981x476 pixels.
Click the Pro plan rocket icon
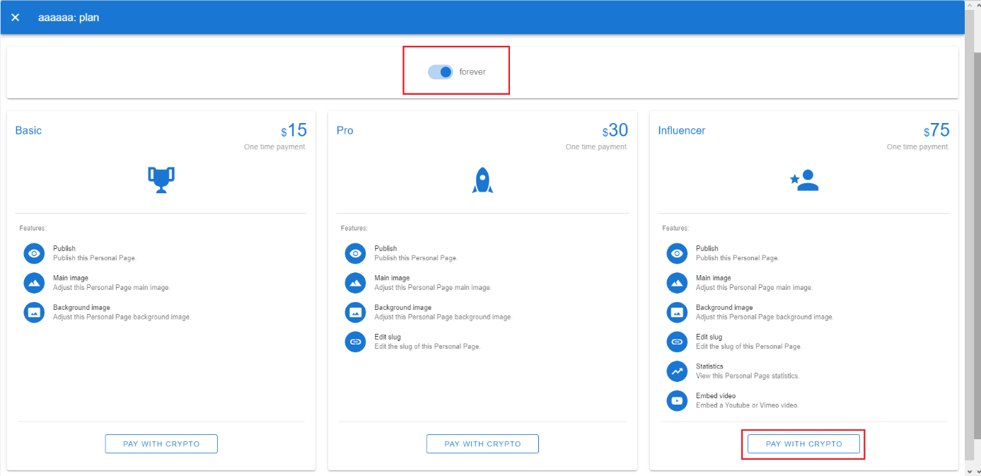pos(482,180)
